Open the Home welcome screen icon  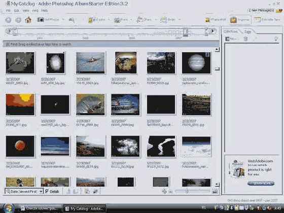pyautogui.click(x=28, y=20)
